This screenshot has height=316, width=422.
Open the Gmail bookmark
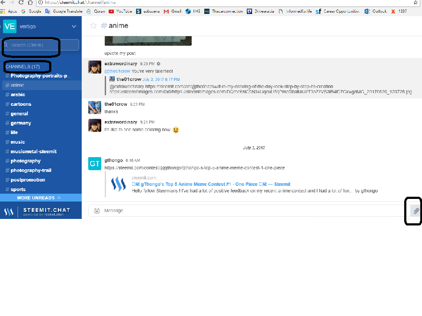coord(173,11)
